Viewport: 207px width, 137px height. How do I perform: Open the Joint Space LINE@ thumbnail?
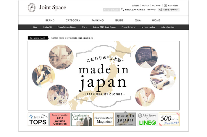[147, 119]
